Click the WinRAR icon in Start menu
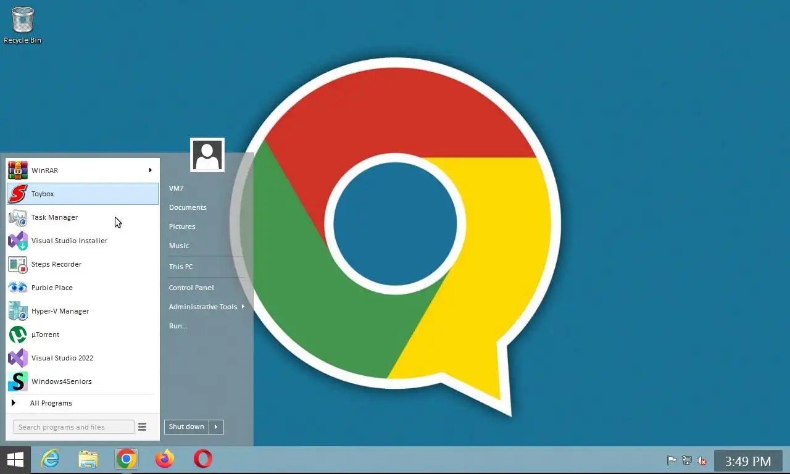The height and width of the screenshot is (474, 790). coord(17,170)
